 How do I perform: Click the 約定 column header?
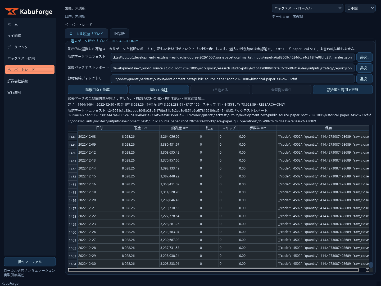209,128
